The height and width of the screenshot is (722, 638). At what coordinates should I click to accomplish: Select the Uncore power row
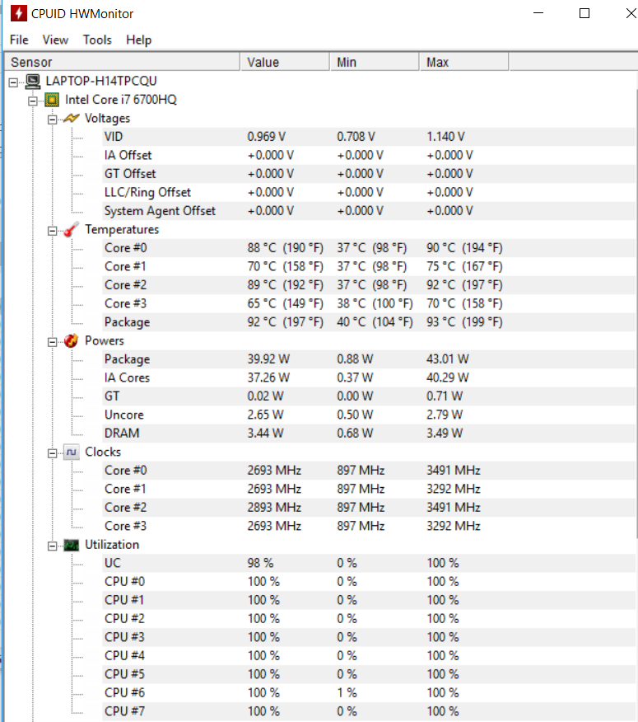pos(369,415)
